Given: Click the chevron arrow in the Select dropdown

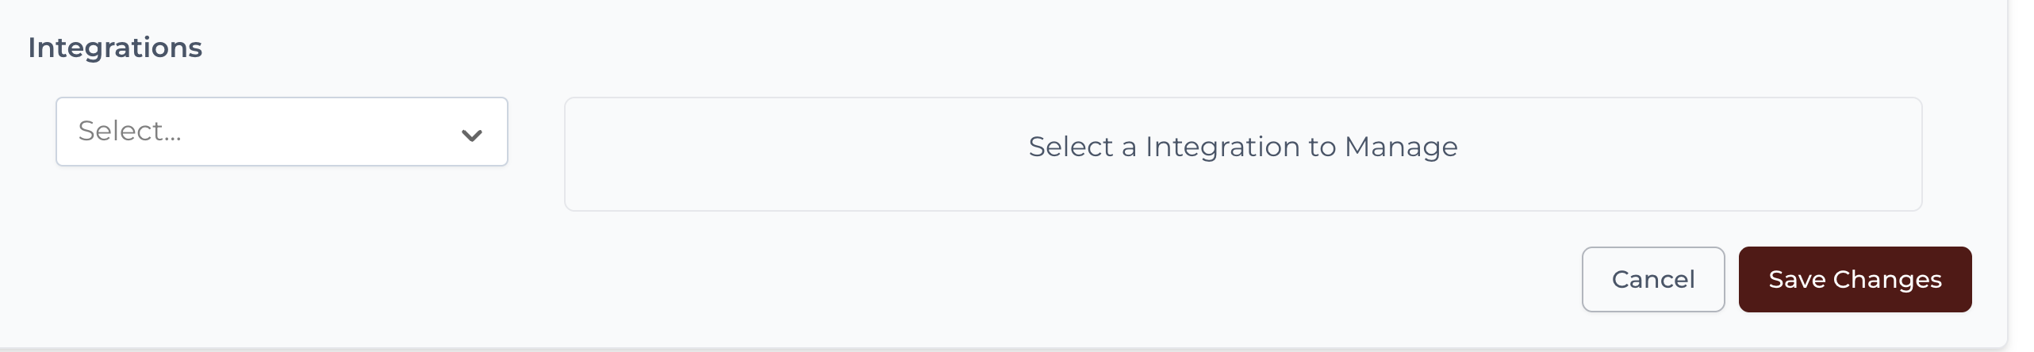Looking at the screenshot, I should tap(471, 135).
